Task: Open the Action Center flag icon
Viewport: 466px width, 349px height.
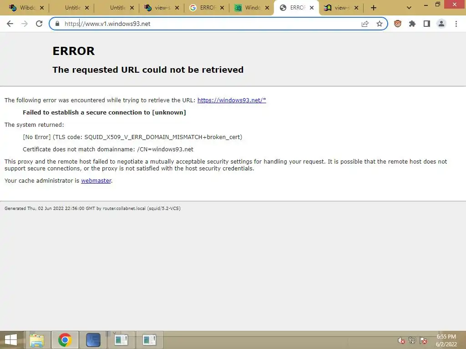Action: (x=423, y=340)
